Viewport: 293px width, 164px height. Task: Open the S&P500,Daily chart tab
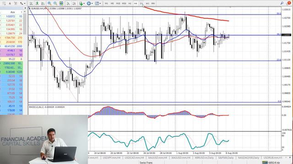(x=226, y=158)
